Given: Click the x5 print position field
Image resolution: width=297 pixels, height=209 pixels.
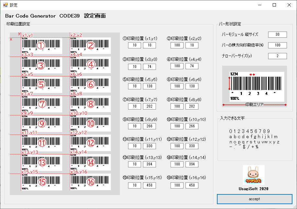Looking at the screenshot, I should click(x=135, y=86).
